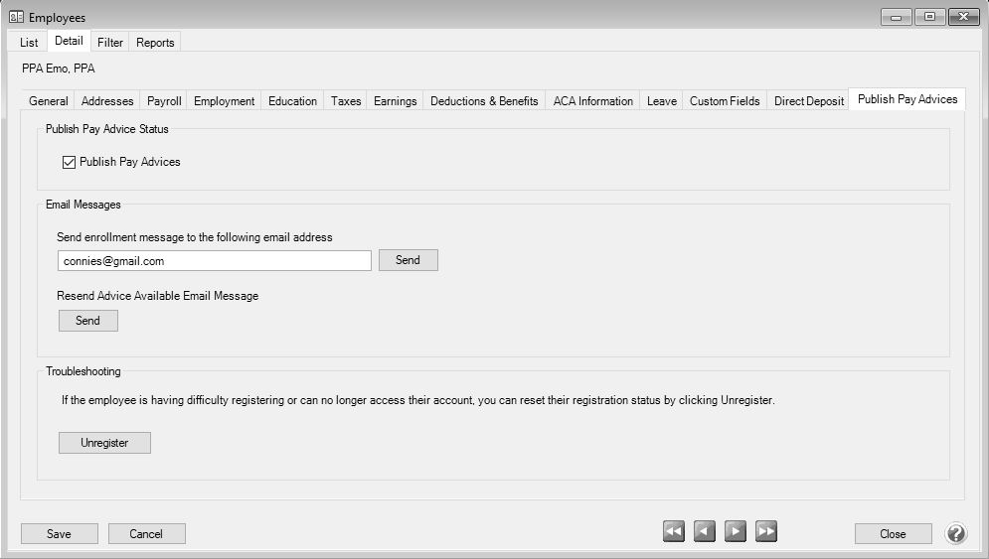Click in the enrollment email address field
The image size is (989, 559).
point(214,261)
